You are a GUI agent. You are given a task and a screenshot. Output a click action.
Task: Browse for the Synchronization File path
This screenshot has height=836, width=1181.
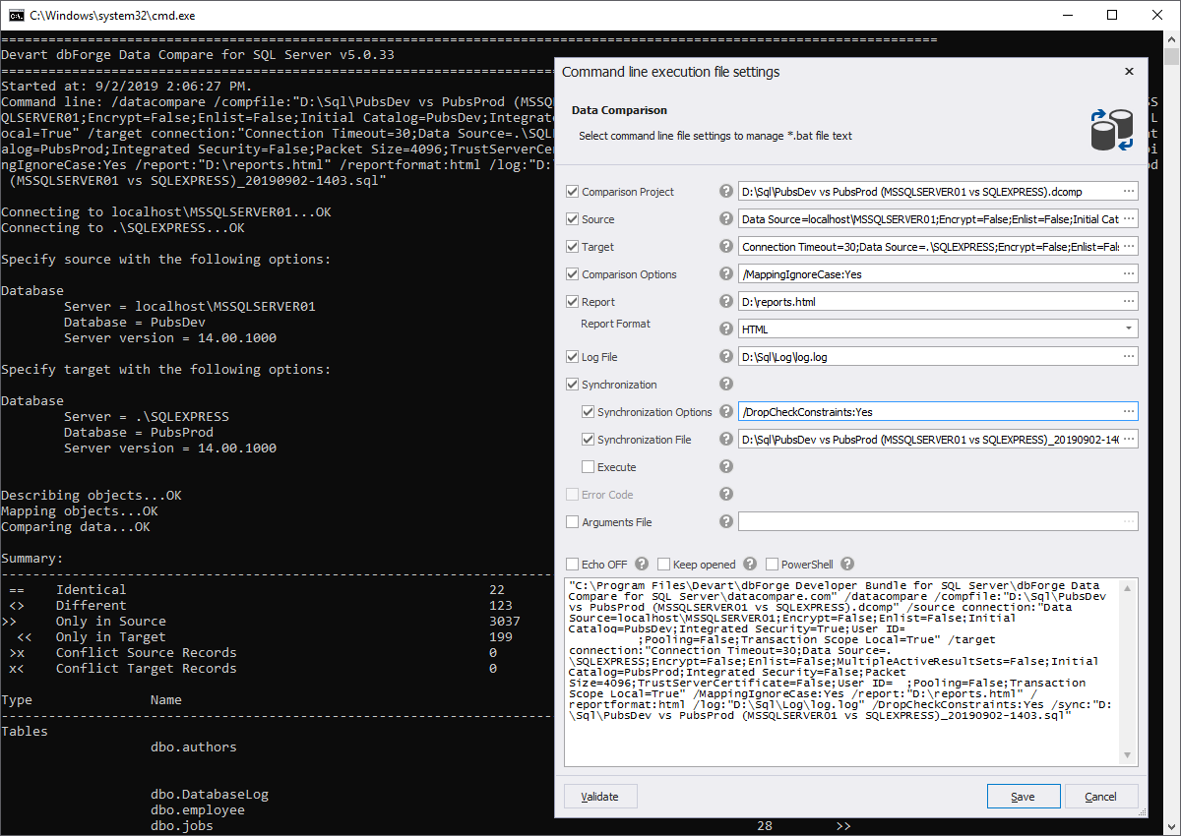[x=1130, y=439]
